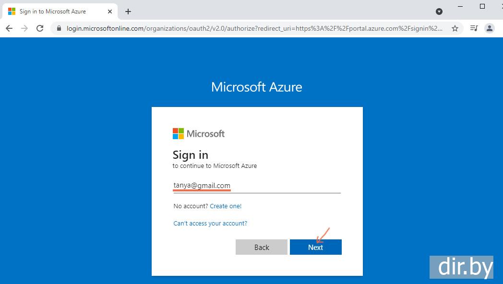
Task: Focus the email field containing tanya@gmail.com
Action: (257, 186)
